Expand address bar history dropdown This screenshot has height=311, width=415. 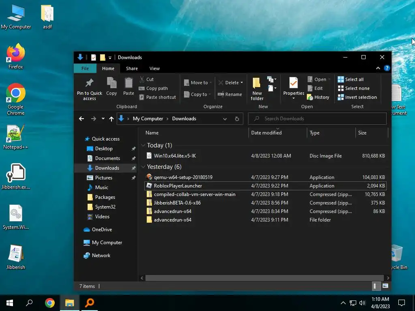pos(225,119)
